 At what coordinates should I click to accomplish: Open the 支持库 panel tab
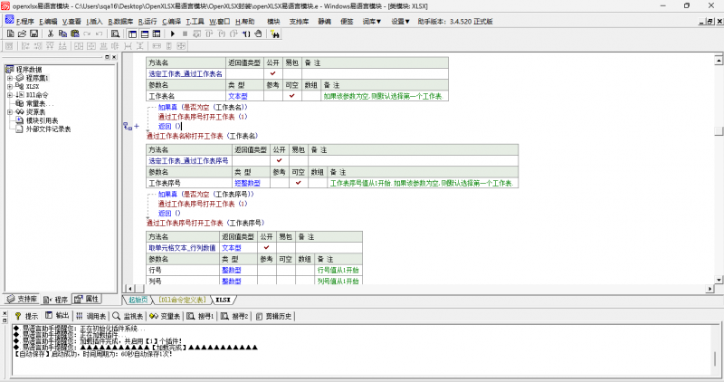click(22, 299)
